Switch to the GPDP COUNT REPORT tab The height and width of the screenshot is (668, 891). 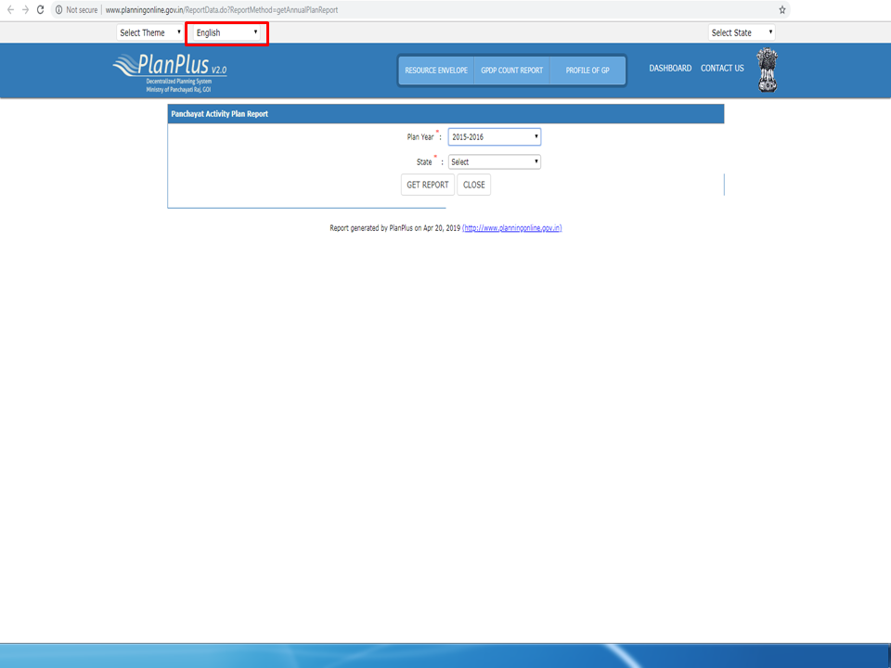pos(512,70)
